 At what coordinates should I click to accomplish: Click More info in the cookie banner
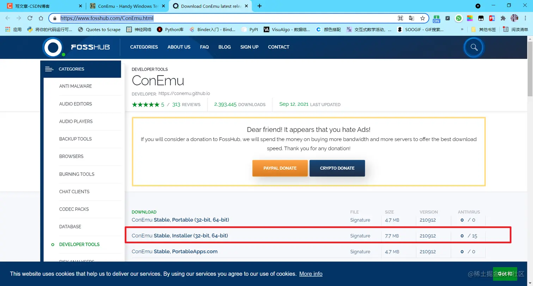click(311, 274)
